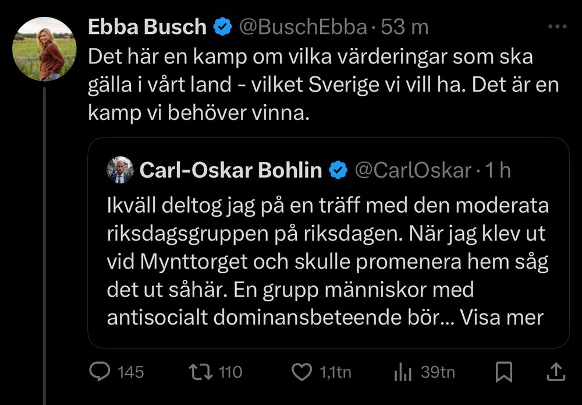The width and height of the screenshot is (582, 405).
Task: Bookmark this post
Action: click(x=503, y=372)
